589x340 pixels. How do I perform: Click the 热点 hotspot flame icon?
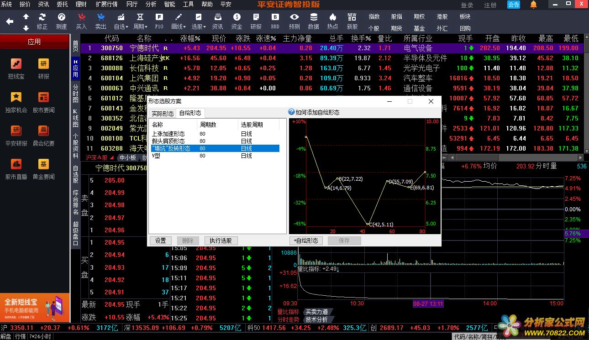click(333, 21)
